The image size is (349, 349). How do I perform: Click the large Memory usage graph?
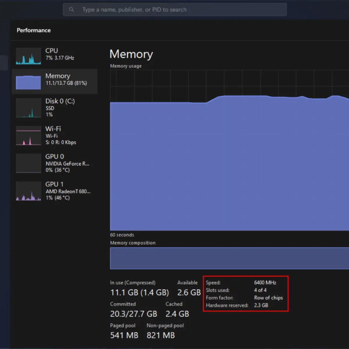(x=229, y=150)
